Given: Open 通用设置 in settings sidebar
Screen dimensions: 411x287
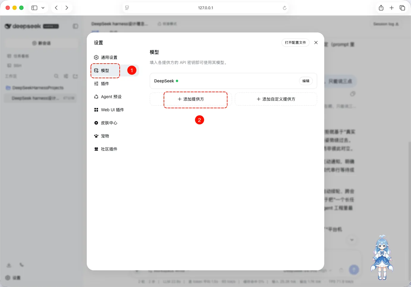Looking at the screenshot, I should coord(115,57).
